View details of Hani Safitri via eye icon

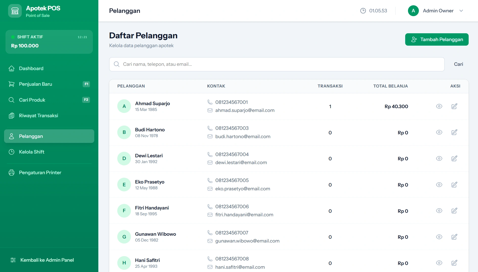click(439, 263)
